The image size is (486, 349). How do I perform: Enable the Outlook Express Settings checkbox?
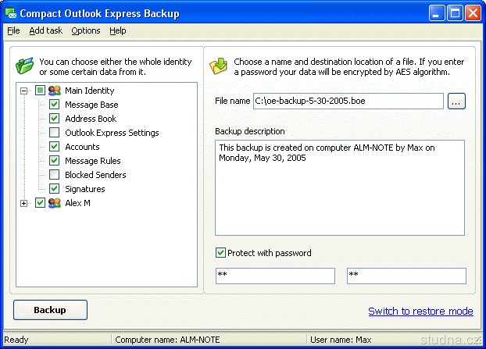[x=54, y=133]
